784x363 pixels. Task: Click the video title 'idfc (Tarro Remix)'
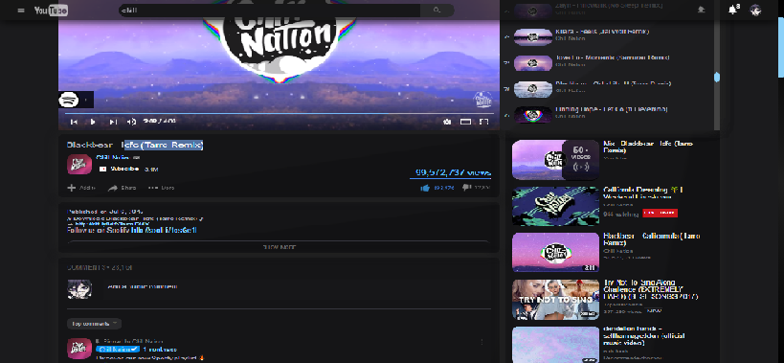[x=164, y=145]
